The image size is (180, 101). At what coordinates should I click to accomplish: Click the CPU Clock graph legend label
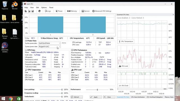pyautogui.click(x=124, y=86)
